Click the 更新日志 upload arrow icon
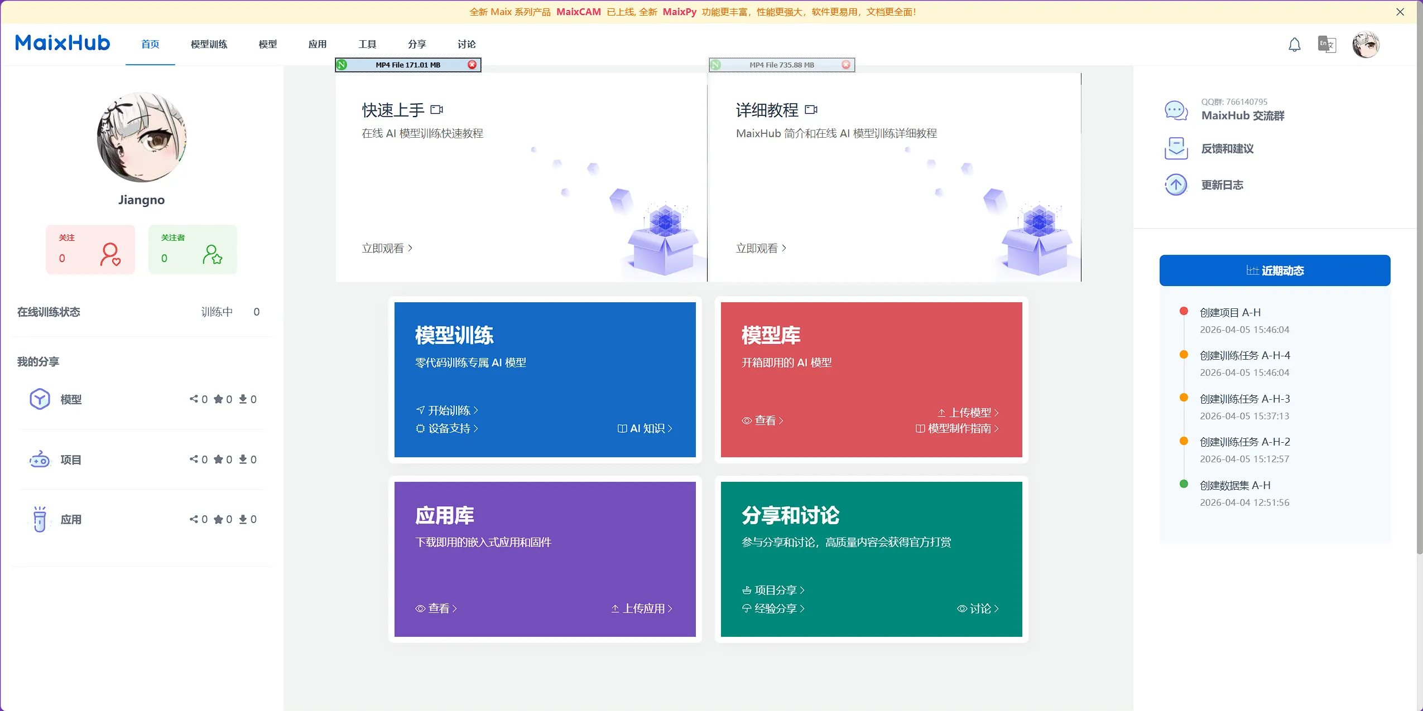Viewport: 1423px width, 711px height. (1176, 185)
